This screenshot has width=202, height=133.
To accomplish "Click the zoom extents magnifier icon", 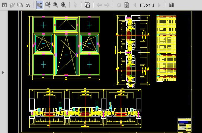I will (x=63, y=5).
